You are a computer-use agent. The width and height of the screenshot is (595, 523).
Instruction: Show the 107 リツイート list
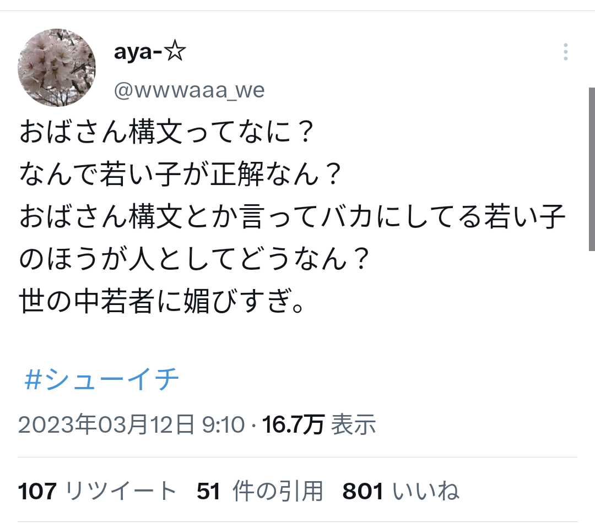(97, 491)
